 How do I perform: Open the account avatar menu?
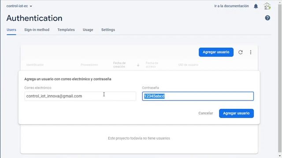(x=267, y=6)
